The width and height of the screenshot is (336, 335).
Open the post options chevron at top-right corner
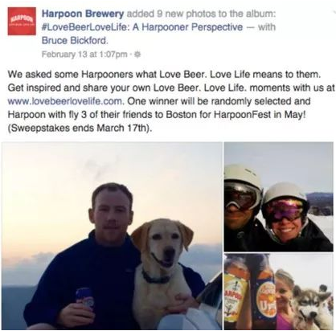pos(334,11)
